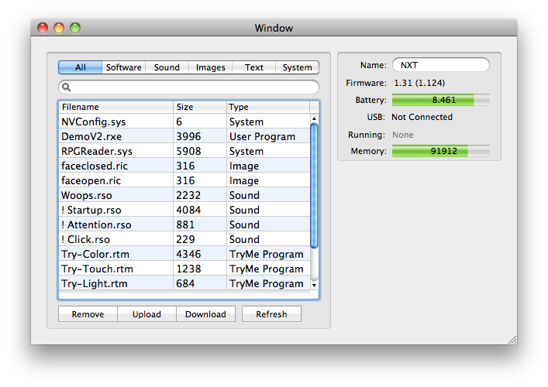The height and width of the screenshot is (387, 548).
Task: Click the Memory usage bar
Action: tap(440, 152)
